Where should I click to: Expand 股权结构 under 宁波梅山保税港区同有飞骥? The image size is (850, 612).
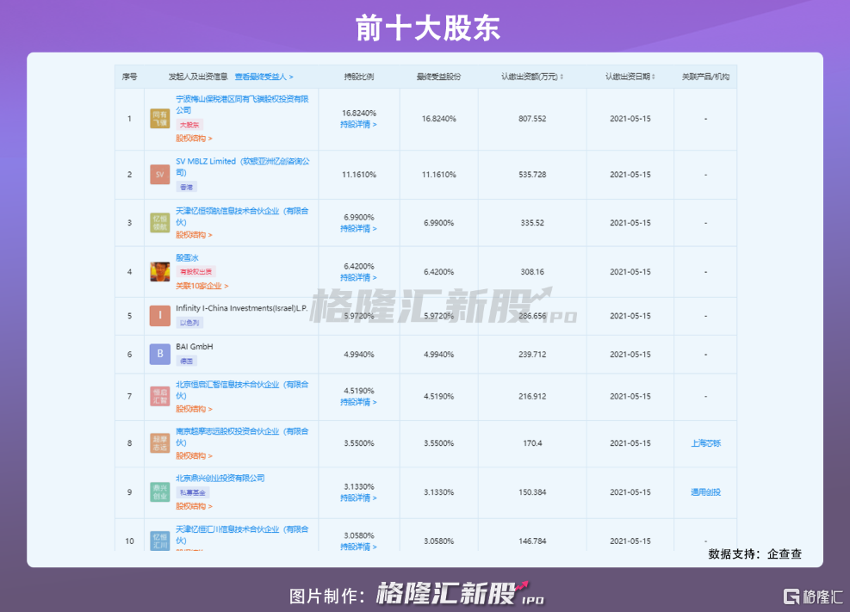(194, 138)
